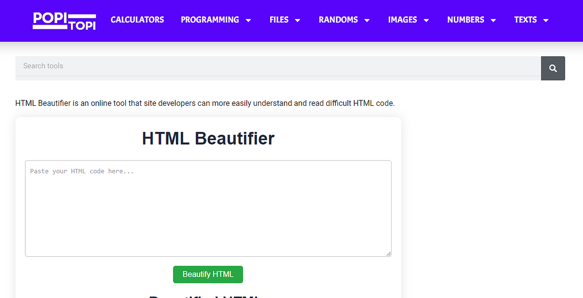This screenshot has height=298, width=583.
Task: Click the dark search submit button
Action: tap(553, 68)
